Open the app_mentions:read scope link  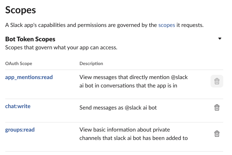point(29,77)
